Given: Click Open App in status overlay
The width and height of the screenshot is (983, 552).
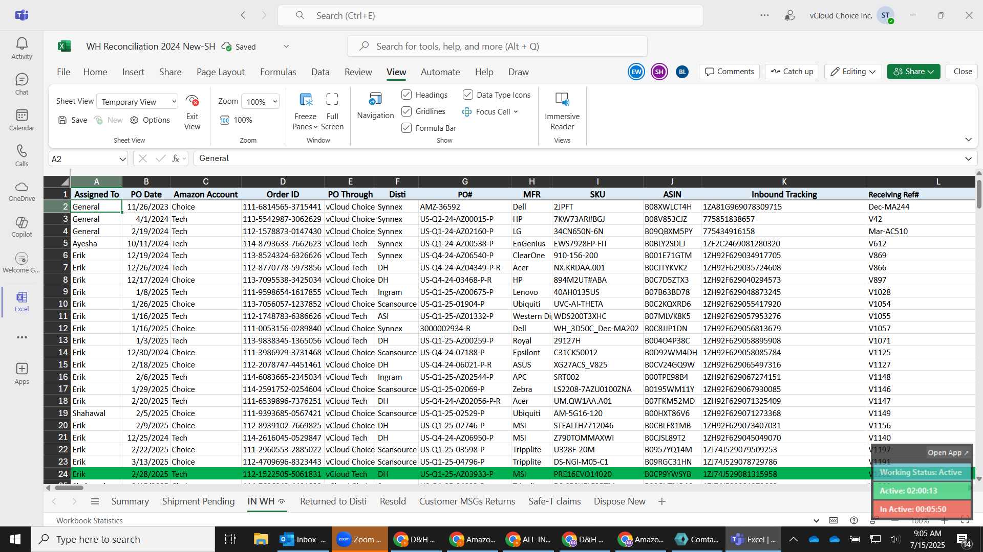Looking at the screenshot, I should [x=948, y=453].
